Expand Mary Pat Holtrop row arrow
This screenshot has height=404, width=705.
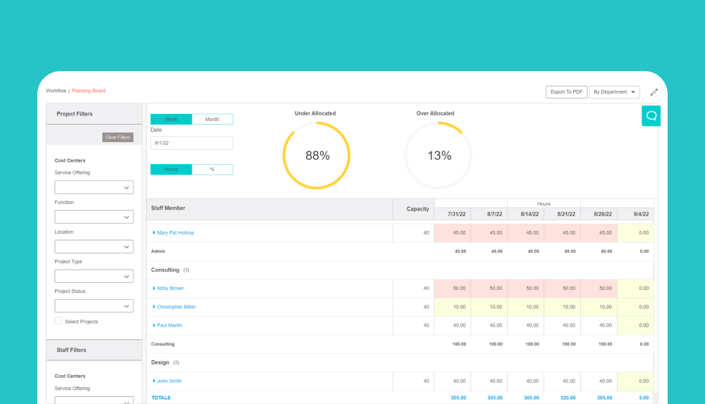(154, 232)
